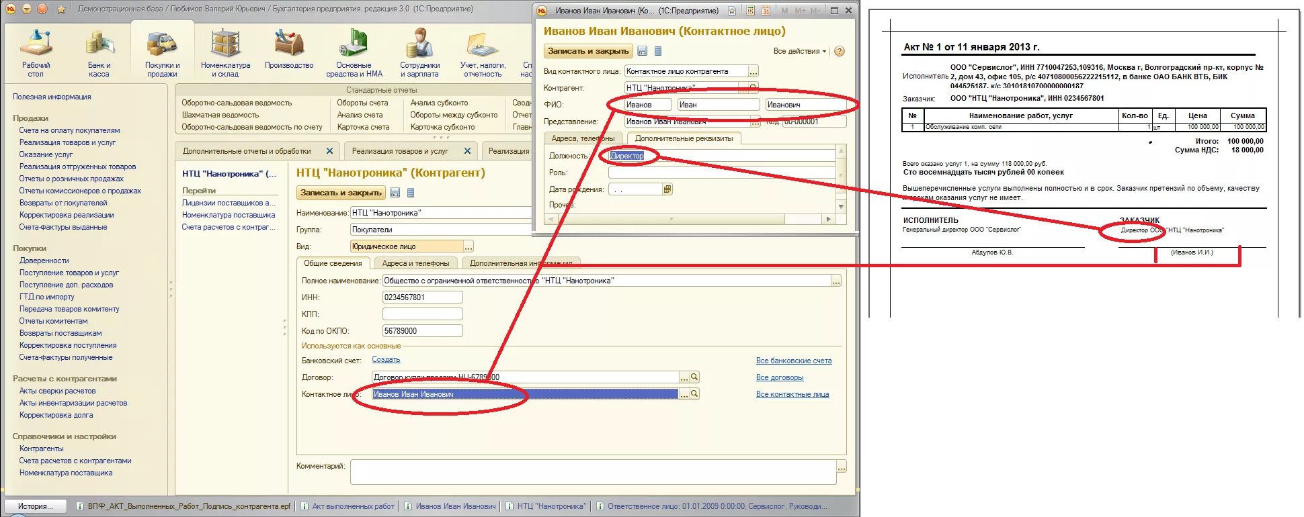Click save diskette icon in Контрагент form
The width and height of the screenshot is (1304, 517).
tap(395, 193)
